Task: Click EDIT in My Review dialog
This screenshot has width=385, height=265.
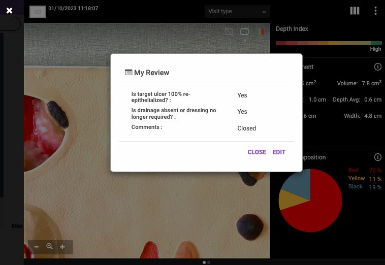Action: coord(279,152)
